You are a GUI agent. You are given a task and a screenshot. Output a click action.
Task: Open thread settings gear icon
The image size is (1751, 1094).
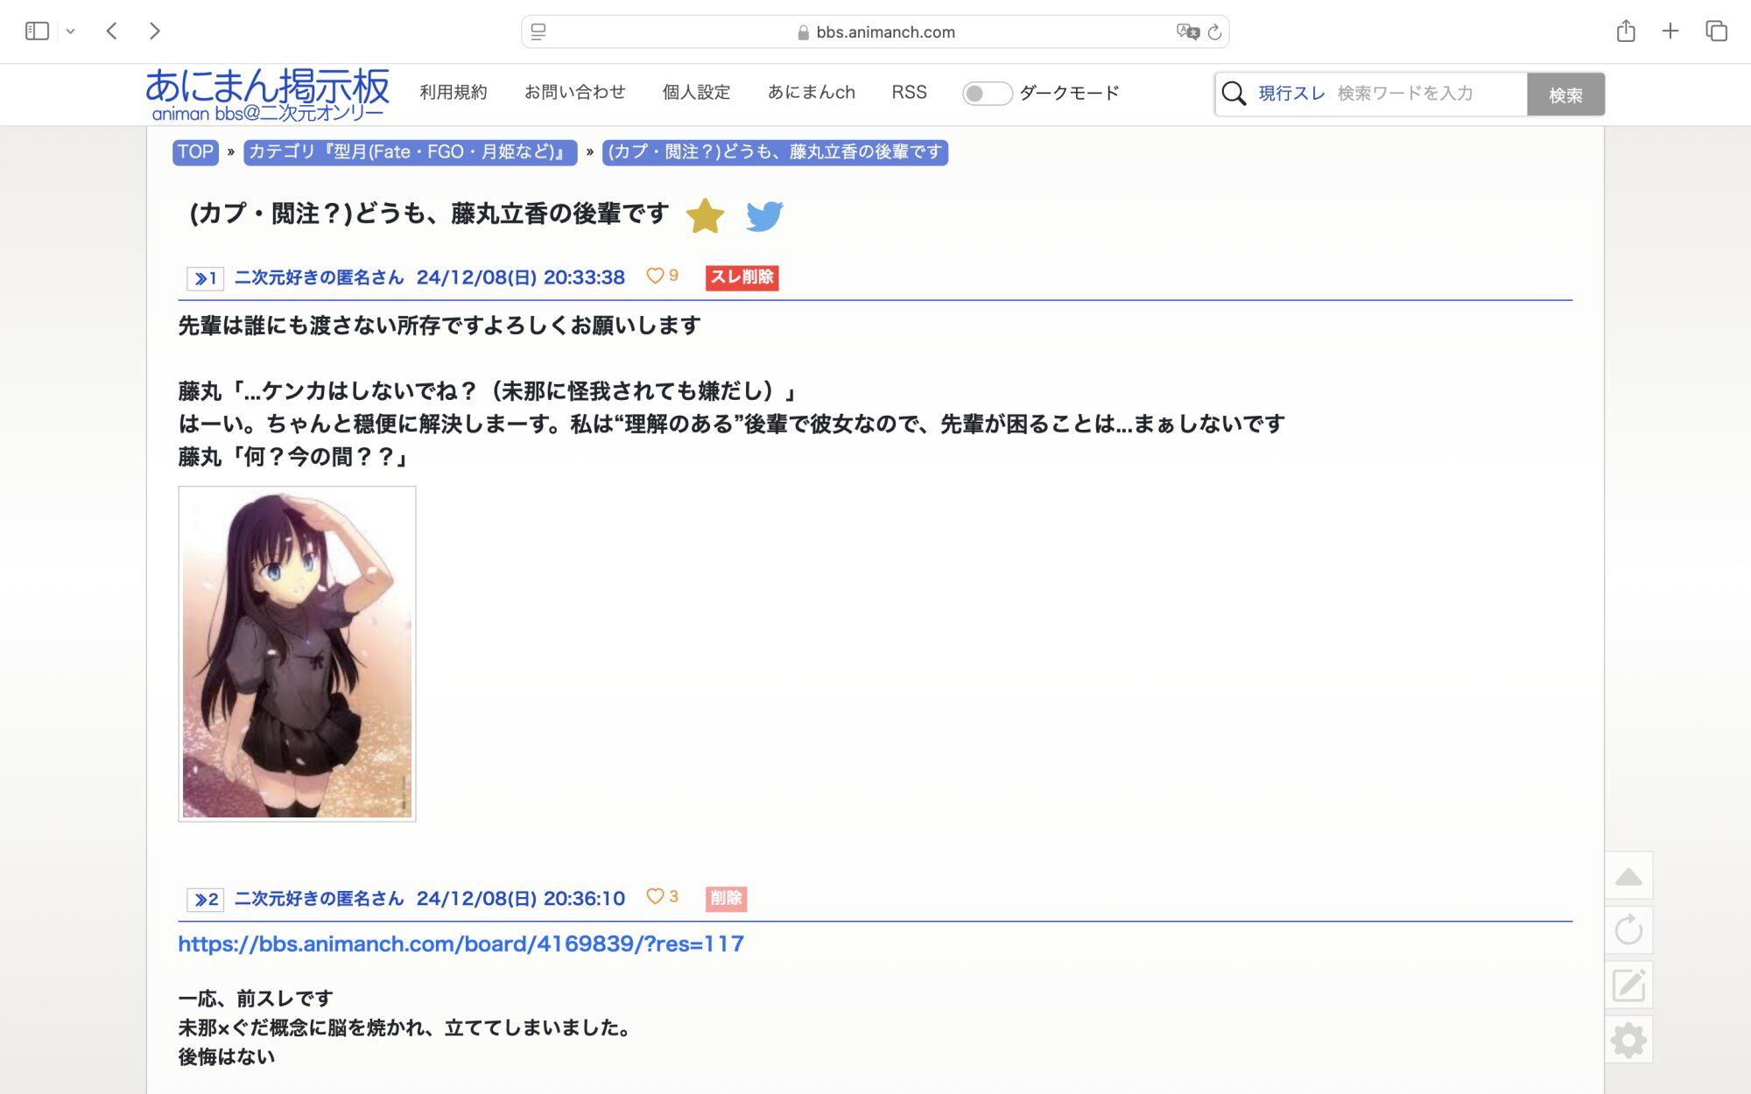[1628, 1040]
